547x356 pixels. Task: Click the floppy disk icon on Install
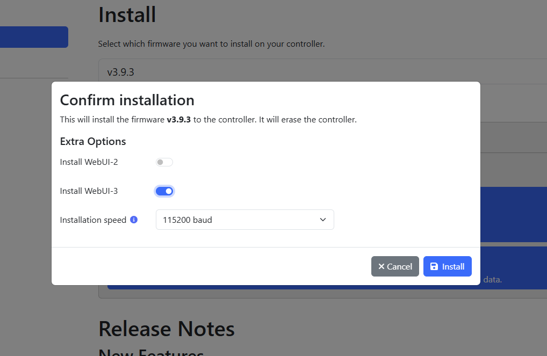point(434,266)
